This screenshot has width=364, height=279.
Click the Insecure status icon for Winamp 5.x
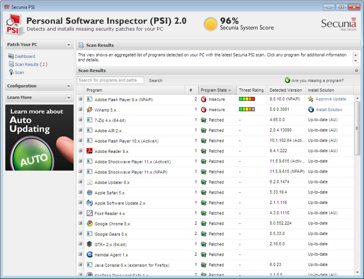[x=204, y=110]
